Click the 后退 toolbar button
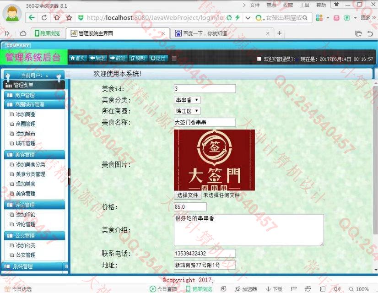Image resolution: width=378 pixels, height=293 pixels. tap(97, 58)
